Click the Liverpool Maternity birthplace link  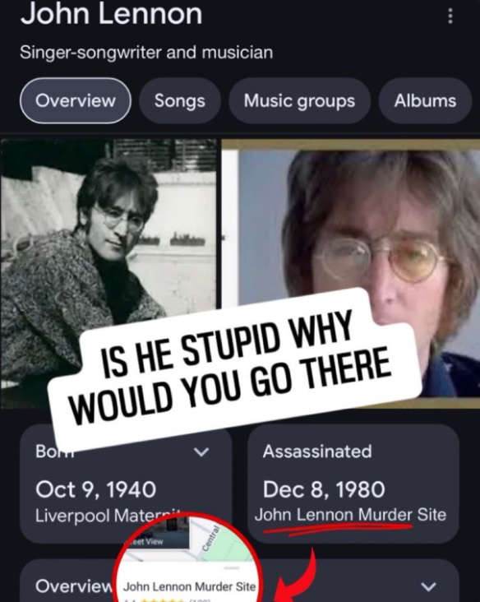108,515
